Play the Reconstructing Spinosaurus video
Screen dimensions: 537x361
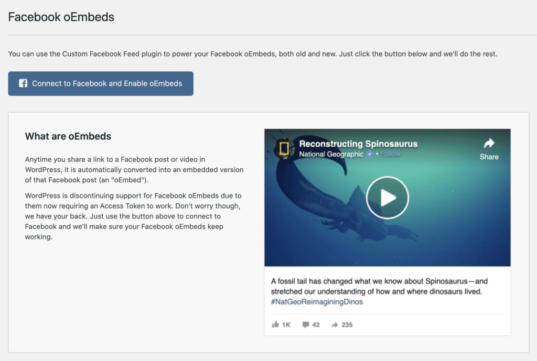pyautogui.click(x=387, y=198)
